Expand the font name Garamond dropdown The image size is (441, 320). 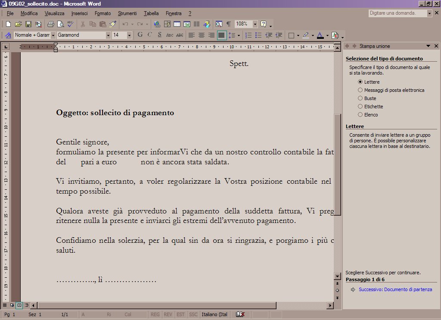[108, 35]
